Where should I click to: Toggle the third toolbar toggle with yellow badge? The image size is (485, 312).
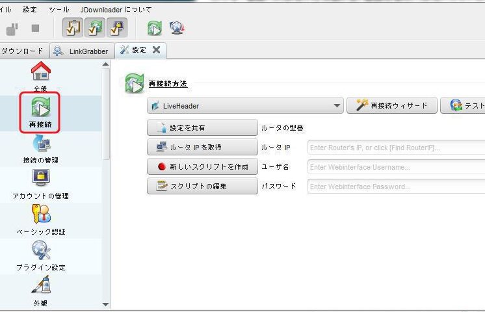(116, 28)
